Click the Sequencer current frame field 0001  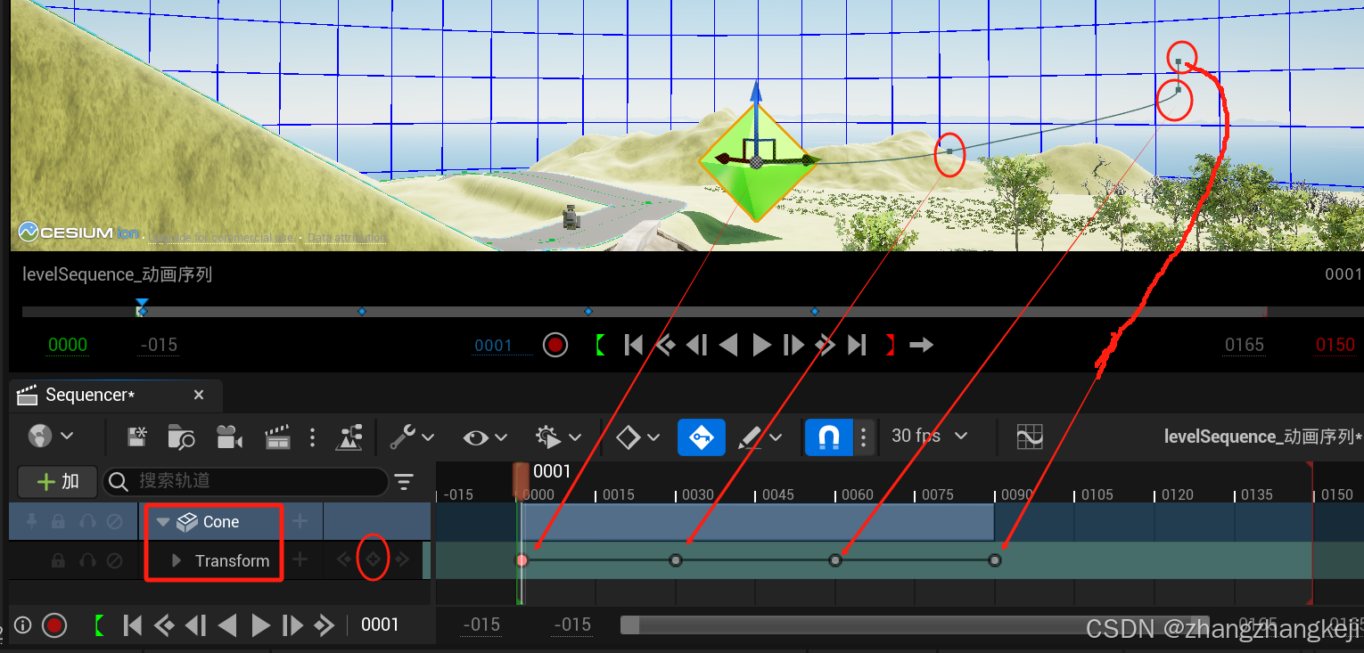(380, 625)
